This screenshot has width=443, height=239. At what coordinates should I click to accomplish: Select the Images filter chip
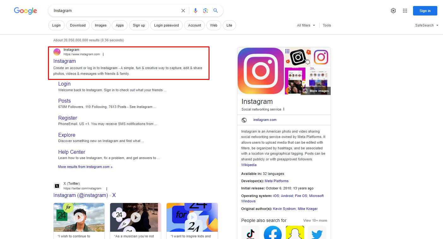[101, 25]
